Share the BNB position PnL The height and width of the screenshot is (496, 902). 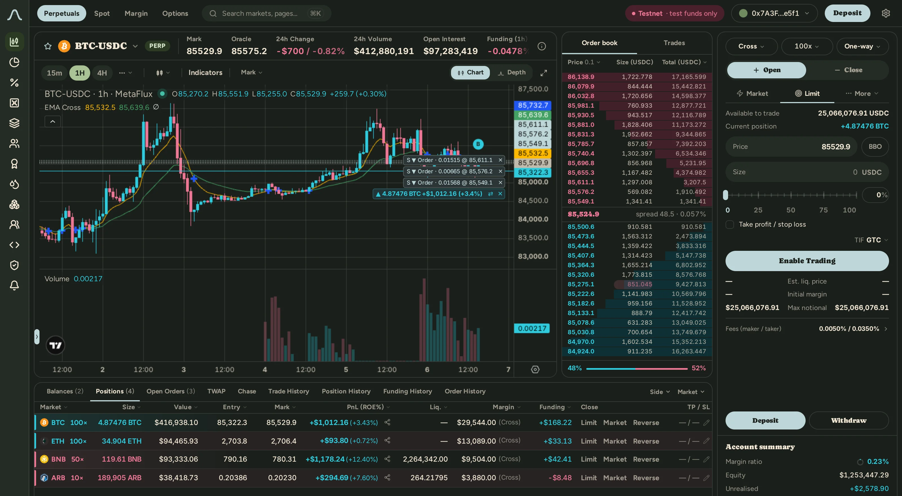click(x=387, y=459)
